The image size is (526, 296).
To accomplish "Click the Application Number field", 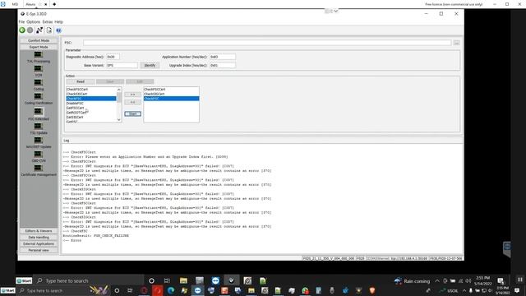I will (223, 57).
